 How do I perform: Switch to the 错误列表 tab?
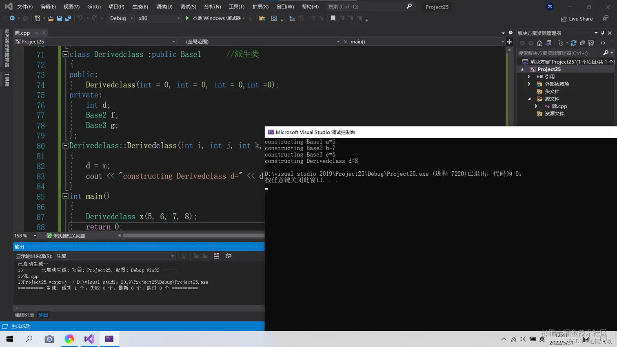(x=24, y=315)
